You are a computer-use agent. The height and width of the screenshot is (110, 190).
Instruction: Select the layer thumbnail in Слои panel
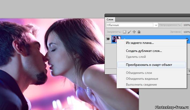116,39
